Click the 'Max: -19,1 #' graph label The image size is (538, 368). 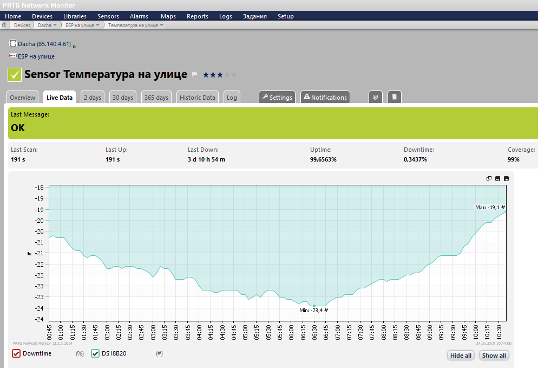tap(490, 207)
